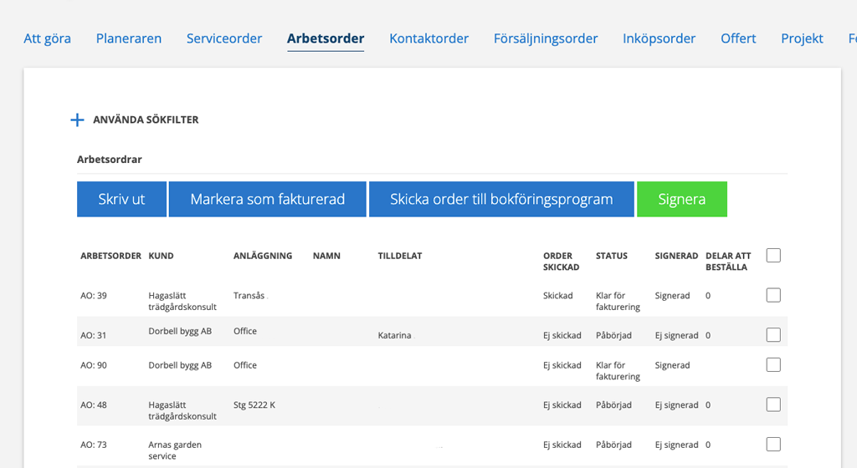Check the checkbox for AO: 31
The image size is (857, 468).
coord(773,335)
